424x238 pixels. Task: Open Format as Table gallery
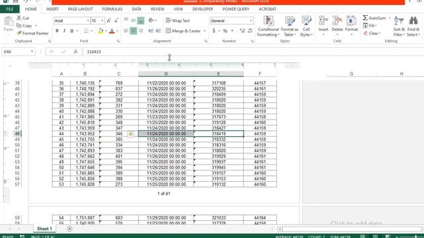(x=290, y=26)
